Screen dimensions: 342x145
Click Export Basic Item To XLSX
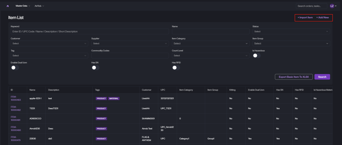tap(294, 77)
